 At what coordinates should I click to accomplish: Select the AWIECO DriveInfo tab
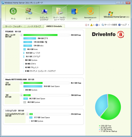(x=54, y=26)
